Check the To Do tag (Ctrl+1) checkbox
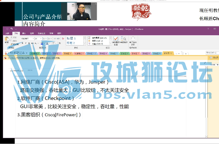 pos(89,38)
